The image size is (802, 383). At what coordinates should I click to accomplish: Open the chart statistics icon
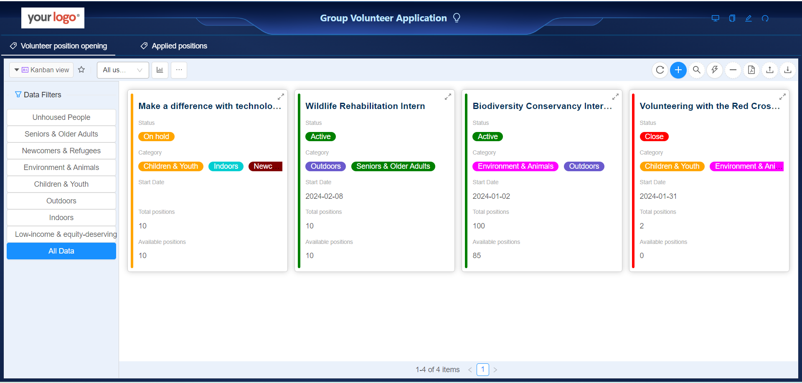coord(160,70)
